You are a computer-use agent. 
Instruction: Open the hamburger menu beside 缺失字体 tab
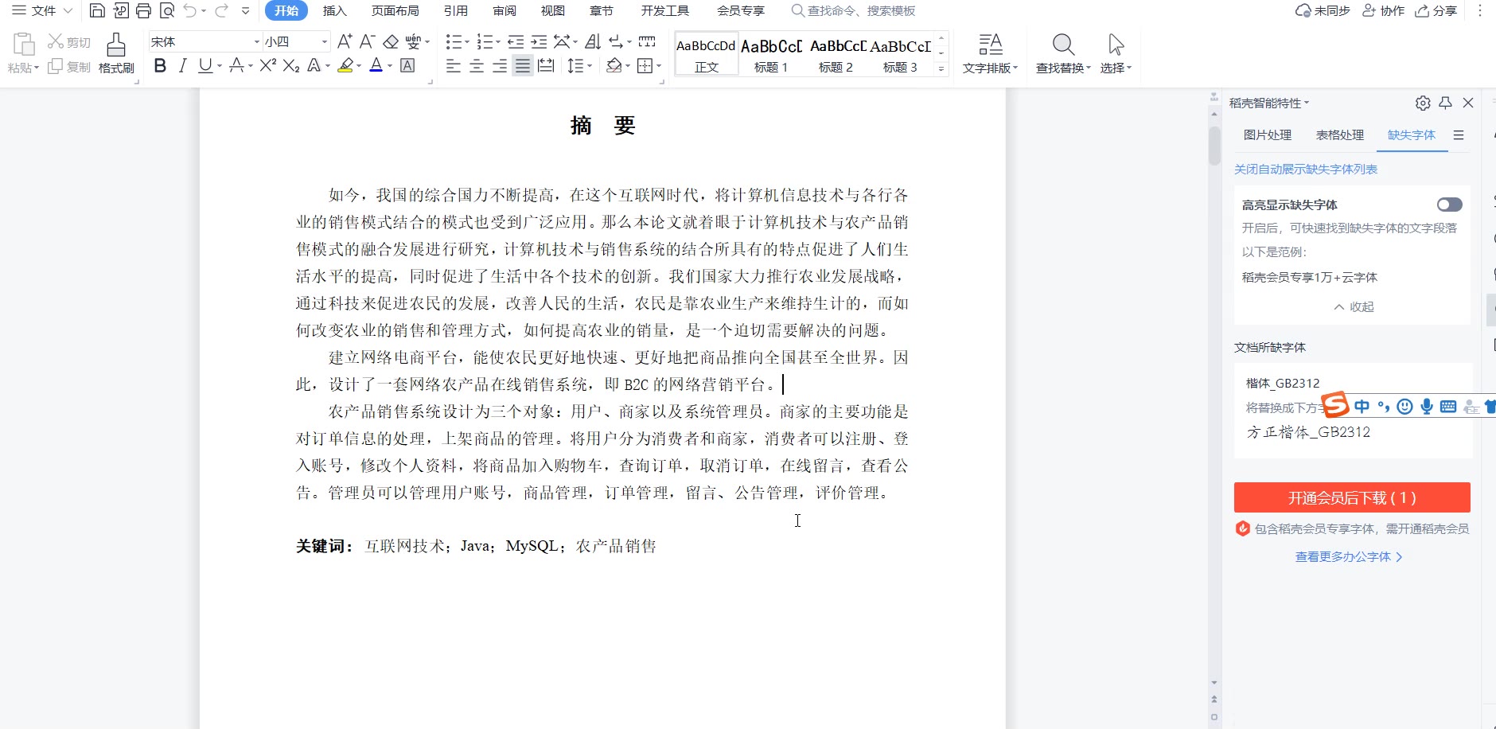click(1459, 135)
